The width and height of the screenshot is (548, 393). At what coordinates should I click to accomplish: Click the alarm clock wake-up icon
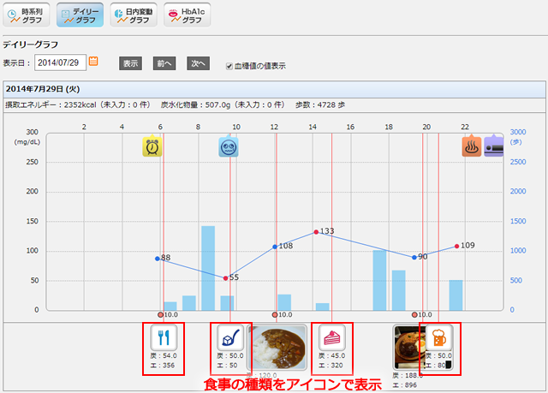click(152, 147)
